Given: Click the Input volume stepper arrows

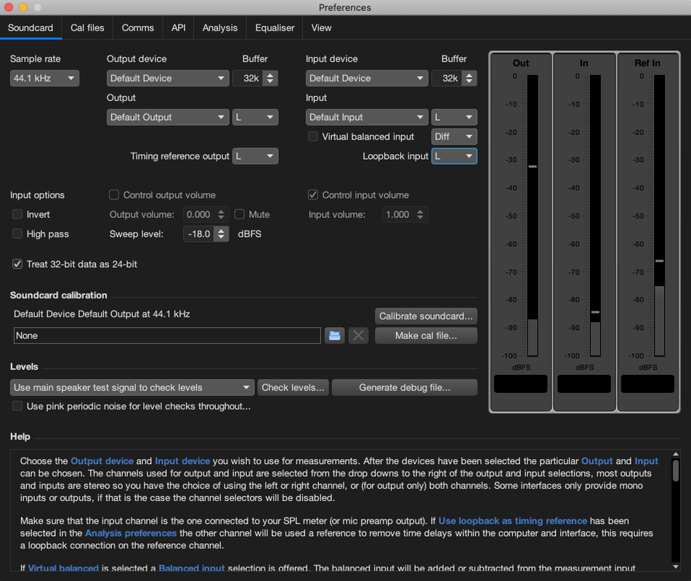Looking at the screenshot, I should click(420, 214).
